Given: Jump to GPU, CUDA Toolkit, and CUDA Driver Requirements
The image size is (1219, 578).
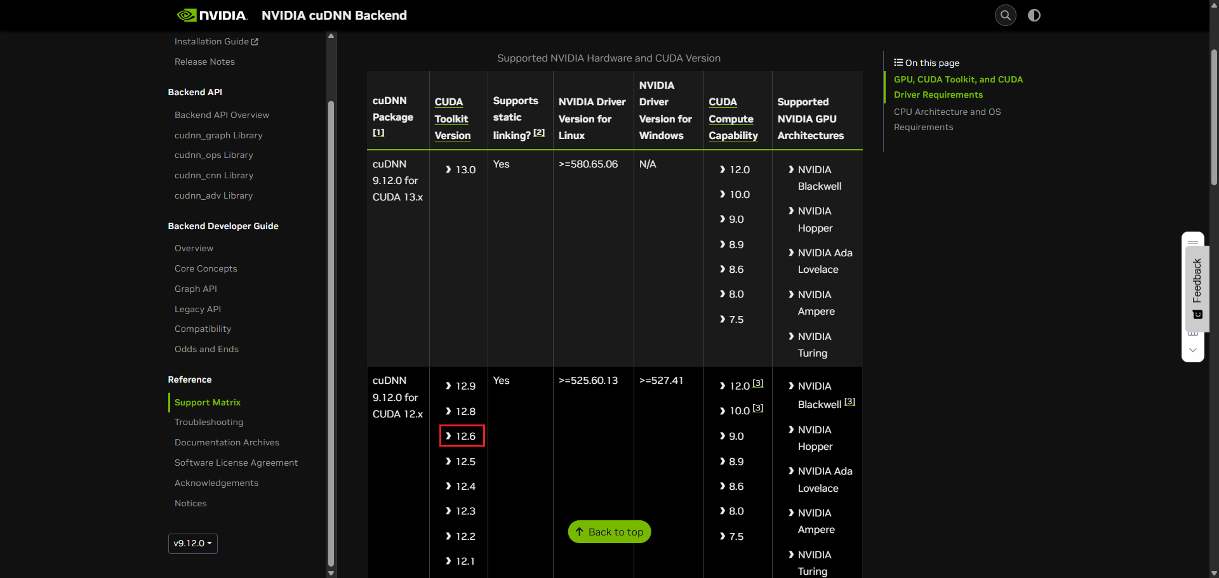Looking at the screenshot, I should [958, 87].
